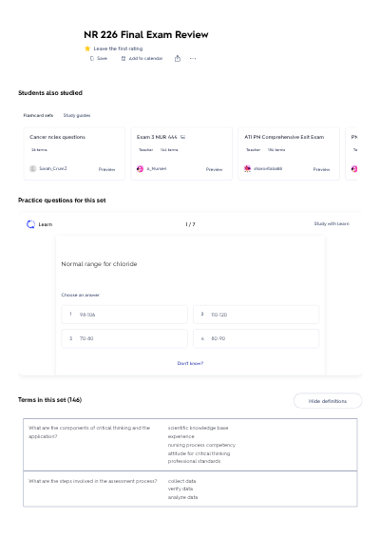This screenshot has height=537, width=380.
Task: Click the yellow star rating icon
Action: click(x=87, y=48)
